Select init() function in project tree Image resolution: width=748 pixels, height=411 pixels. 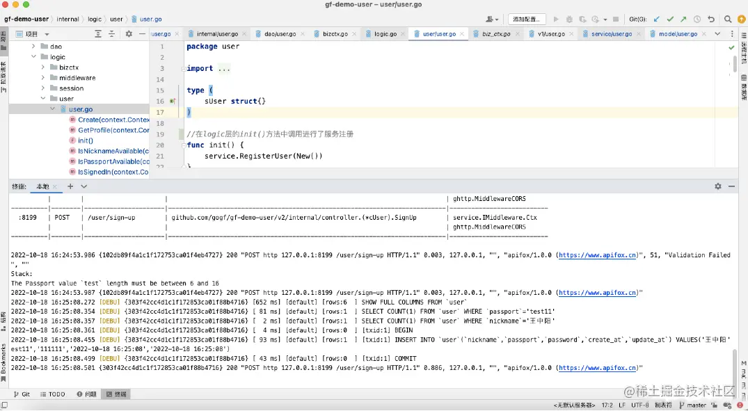pyautogui.click(x=81, y=140)
